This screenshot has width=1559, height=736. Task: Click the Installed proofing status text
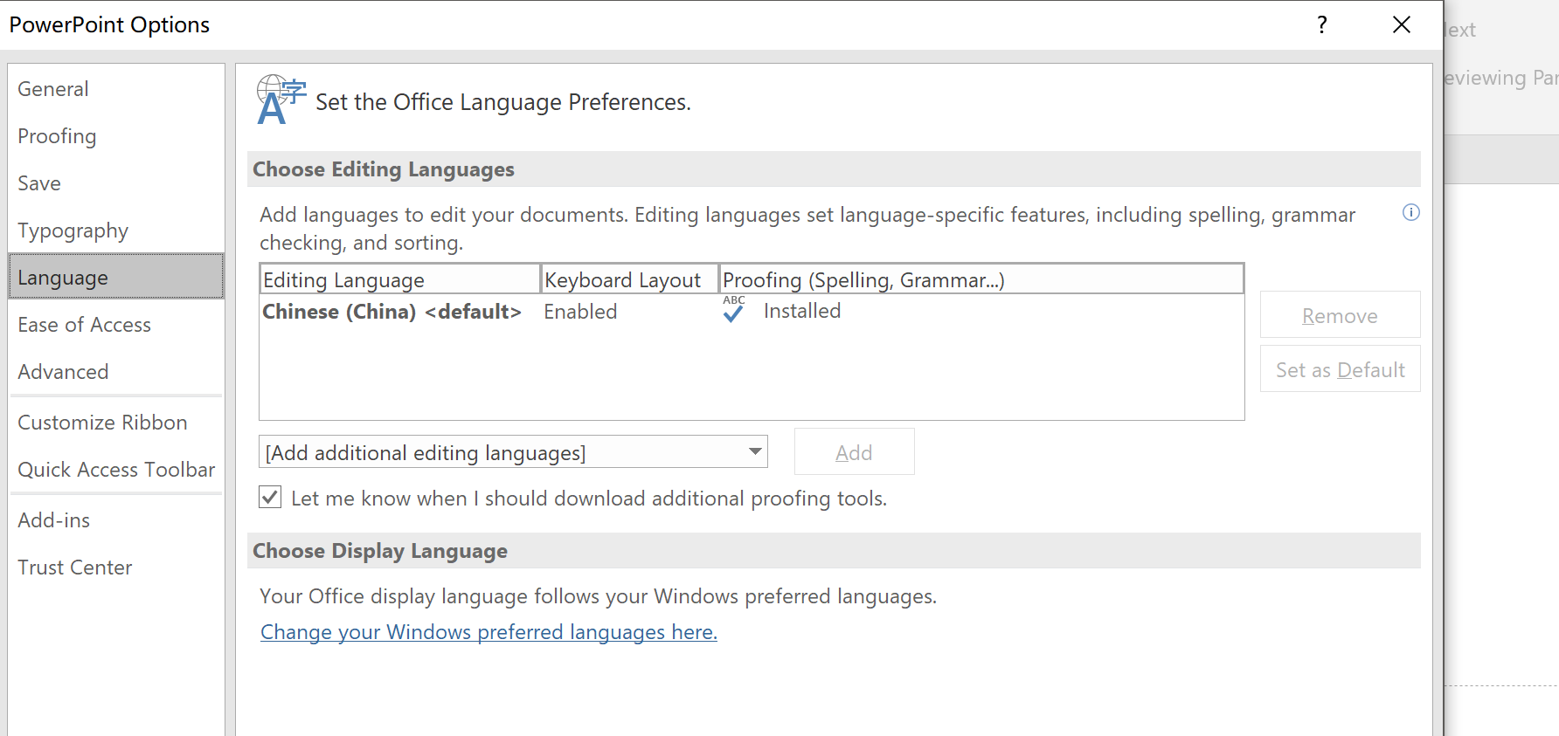click(x=802, y=311)
